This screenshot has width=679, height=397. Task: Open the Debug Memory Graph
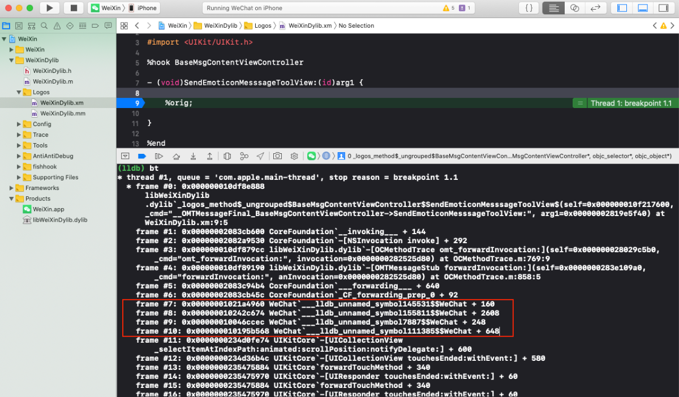tap(244, 156)
